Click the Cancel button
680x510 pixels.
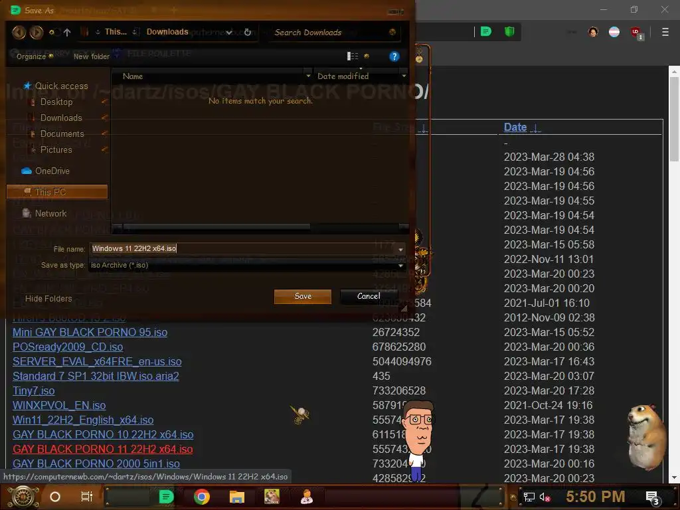coord(369,296)
